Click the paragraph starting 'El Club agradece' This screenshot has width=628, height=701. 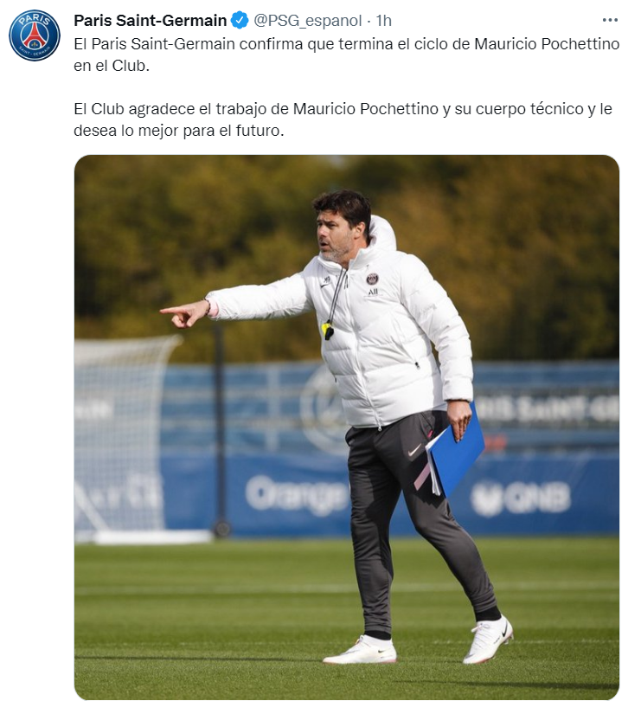(343, 119)
